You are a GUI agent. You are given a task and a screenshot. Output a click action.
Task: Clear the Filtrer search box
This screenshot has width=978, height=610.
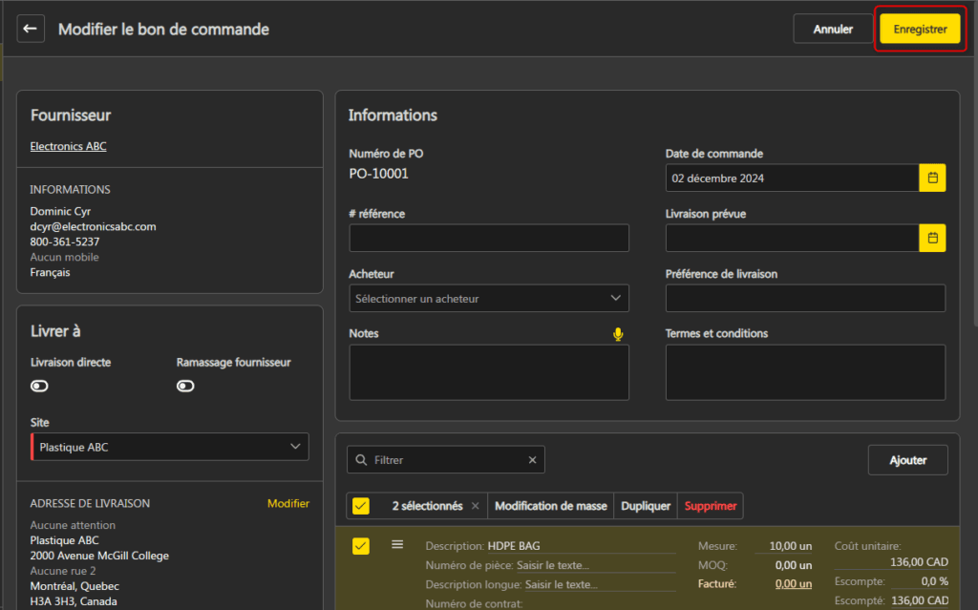click(x=532, y=460)
